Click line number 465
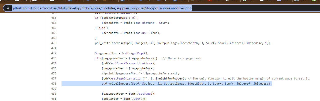Image resolution: width=320 pixels, height=101 pixels. pyautogui.click(x=54, y=18)
